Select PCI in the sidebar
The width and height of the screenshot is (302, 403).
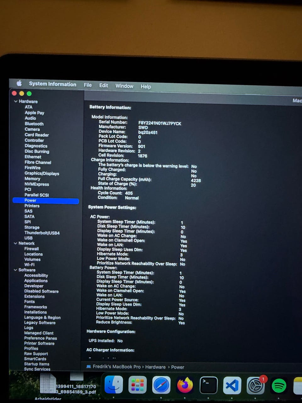pyautogui.click(x=28, y=190)
